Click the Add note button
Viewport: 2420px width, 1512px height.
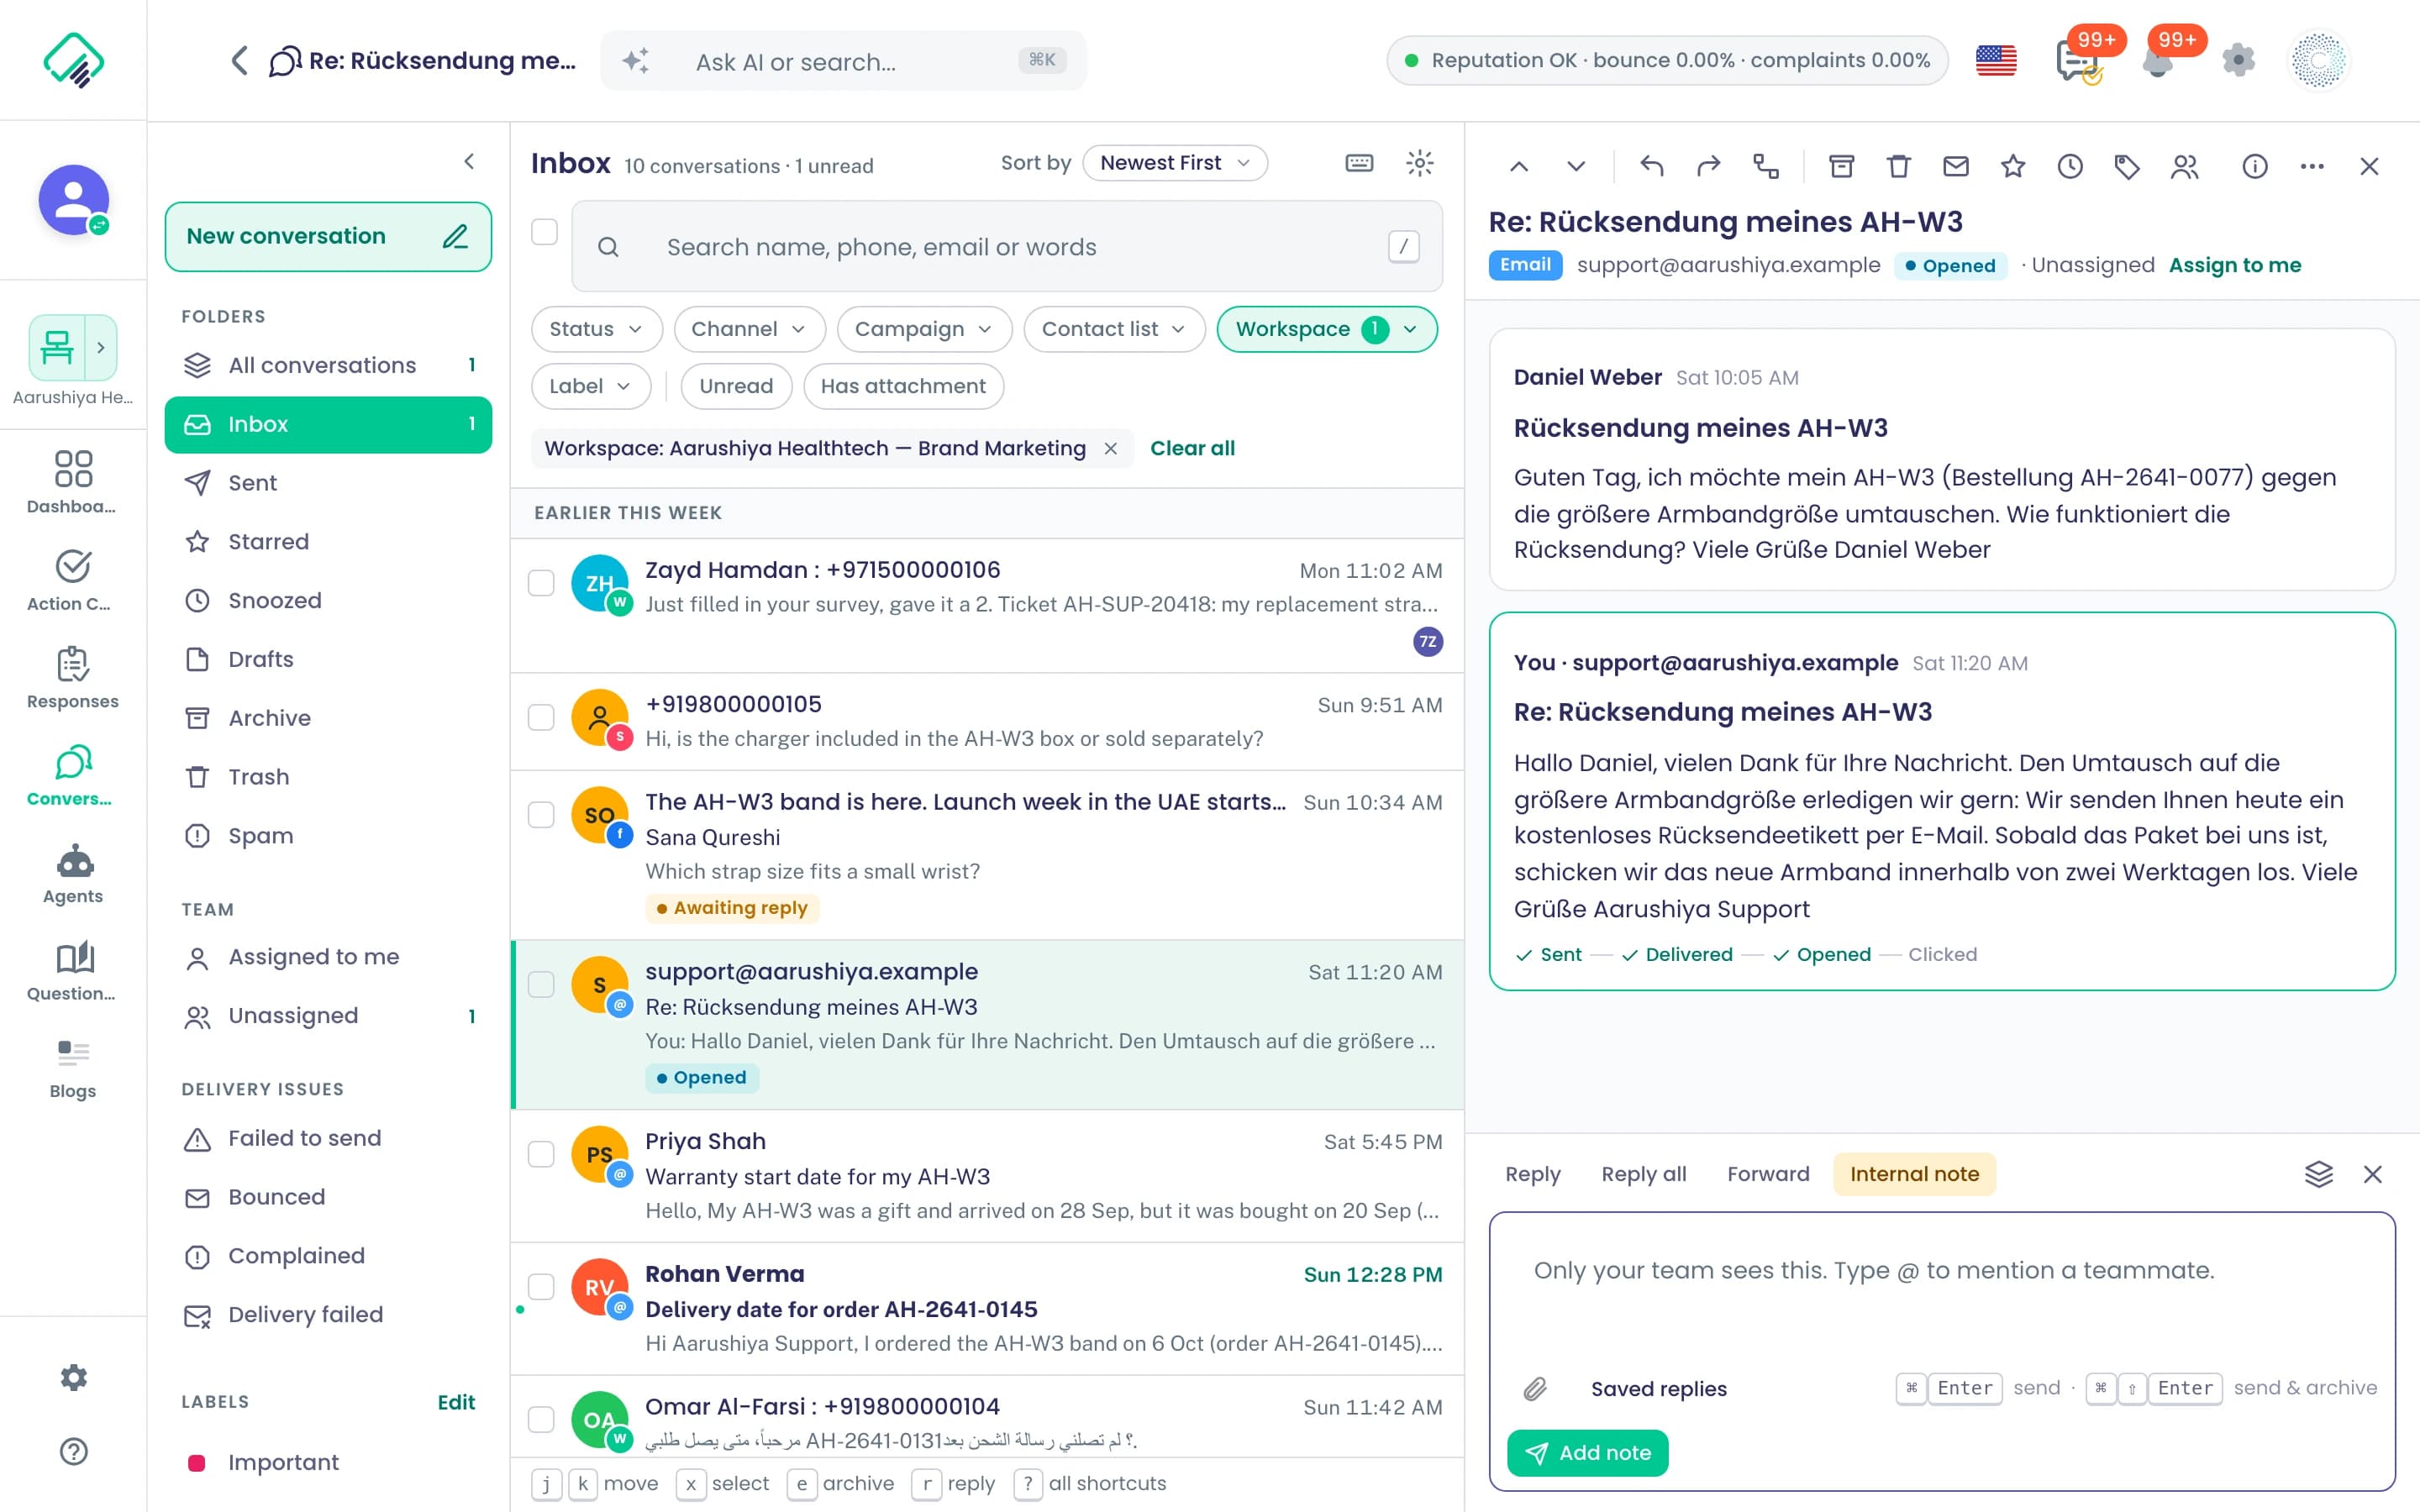point(1587,1453)
